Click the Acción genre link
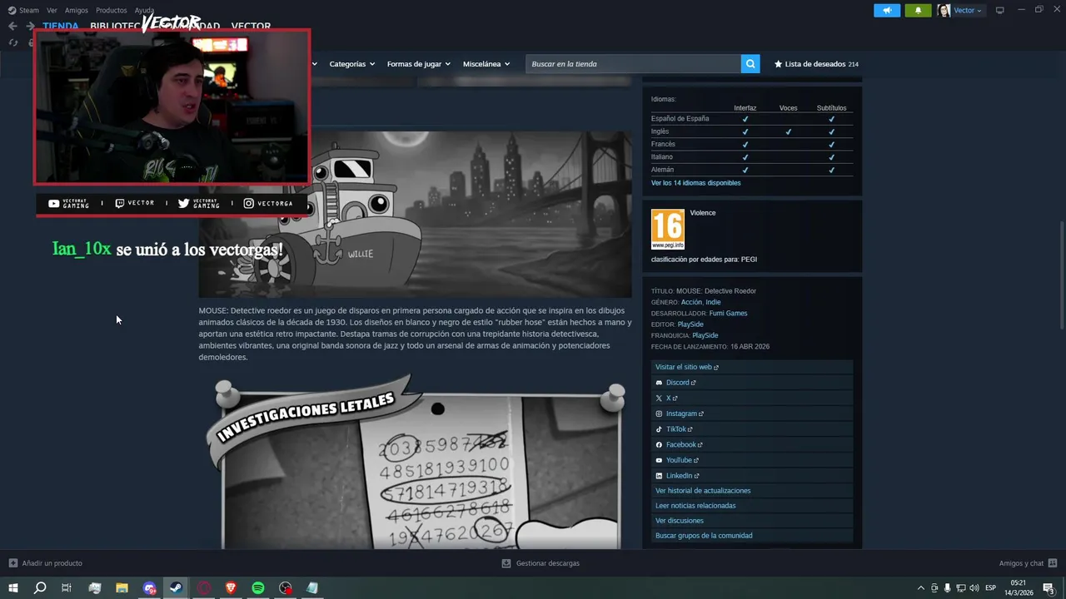This screenshot has width=1066, height=599. (691, 302)
